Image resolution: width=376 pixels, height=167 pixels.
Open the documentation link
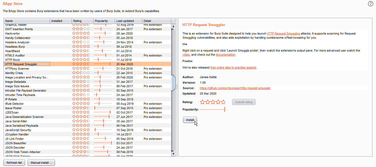[x=225, y=55]
